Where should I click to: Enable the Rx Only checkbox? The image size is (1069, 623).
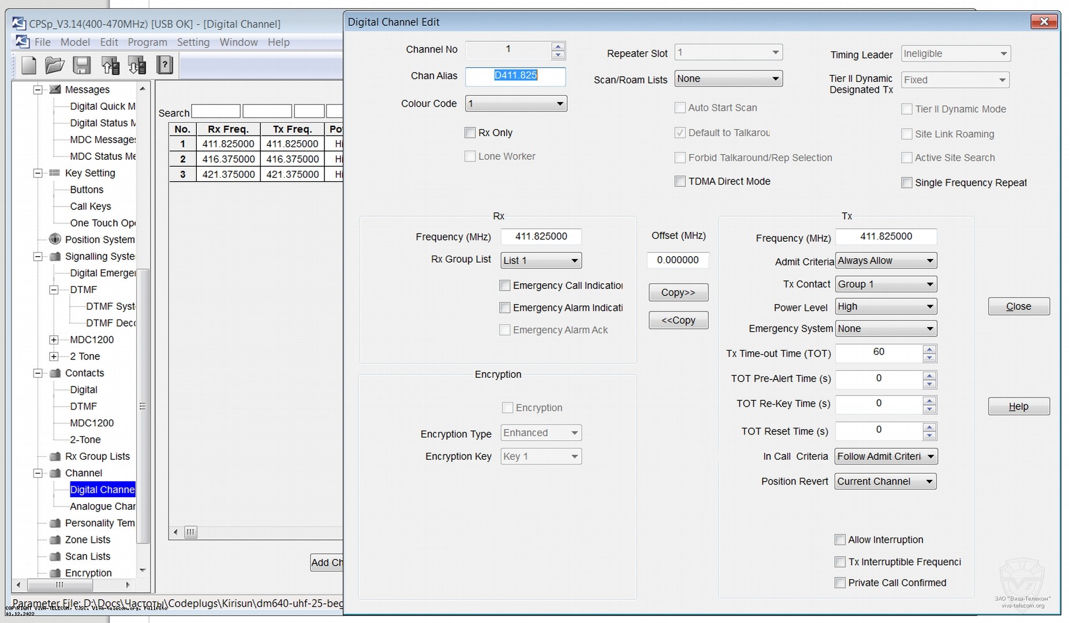[470, 133]
